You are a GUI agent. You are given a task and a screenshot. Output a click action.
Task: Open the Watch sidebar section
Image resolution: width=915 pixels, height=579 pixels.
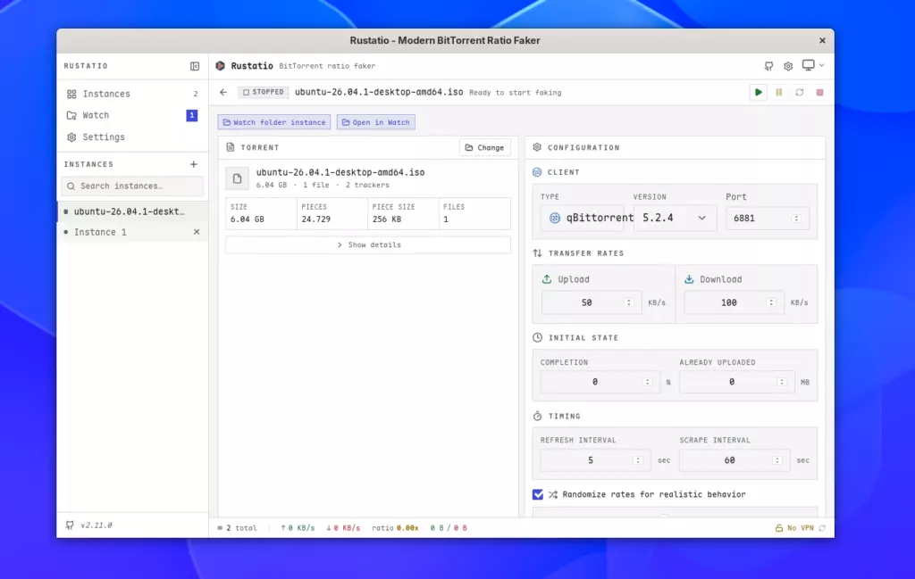pos(132,115)
